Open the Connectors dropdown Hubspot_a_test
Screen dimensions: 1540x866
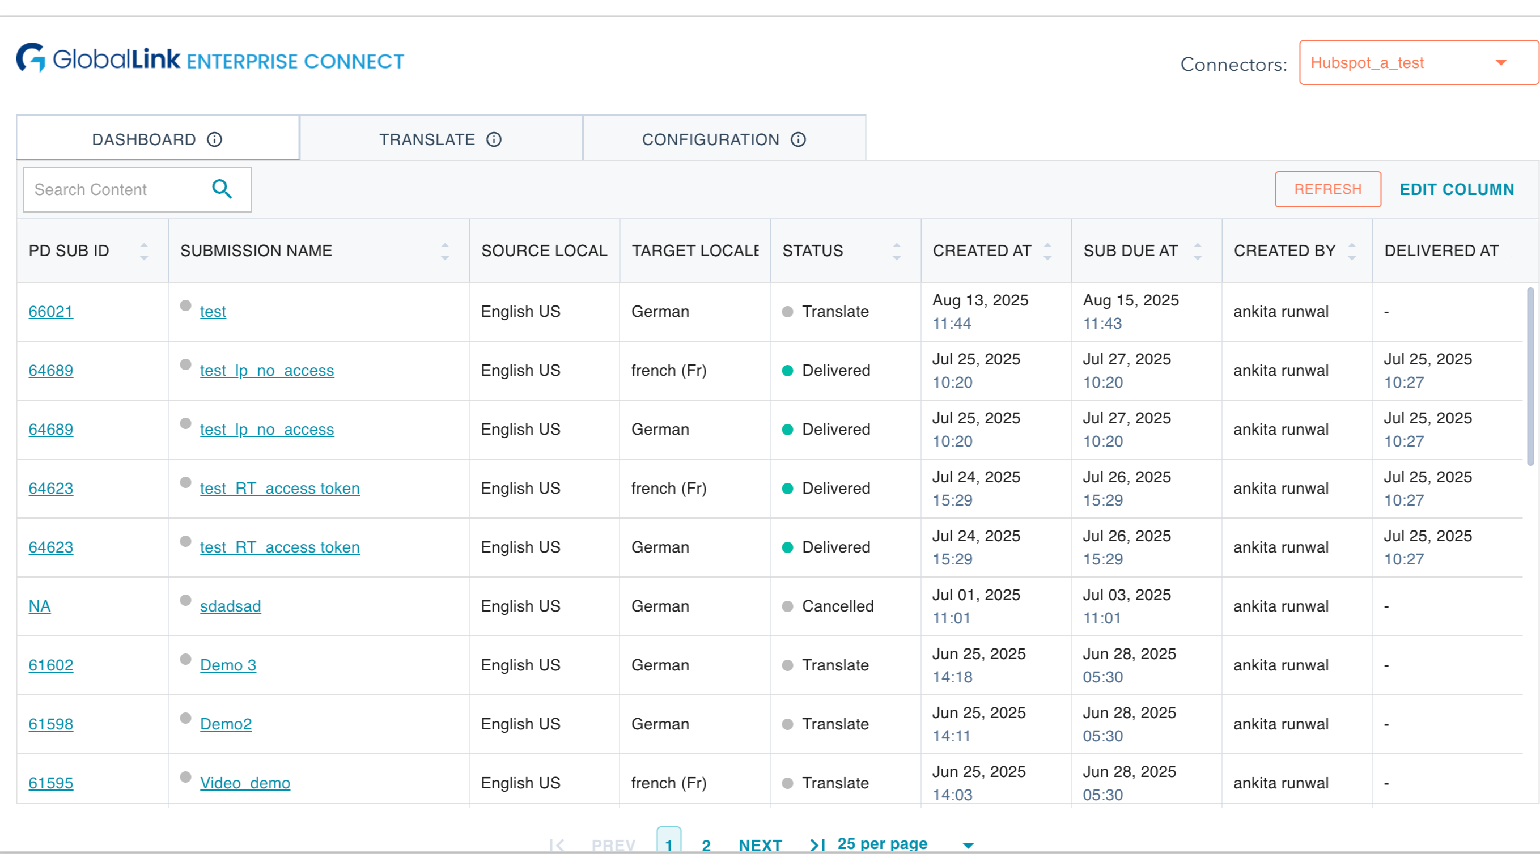pos(1417,63)
